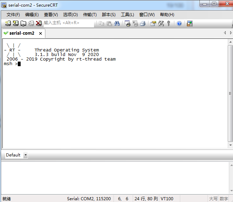
Task: Click the empty command chat window area
Action: [x=115, y=177]
